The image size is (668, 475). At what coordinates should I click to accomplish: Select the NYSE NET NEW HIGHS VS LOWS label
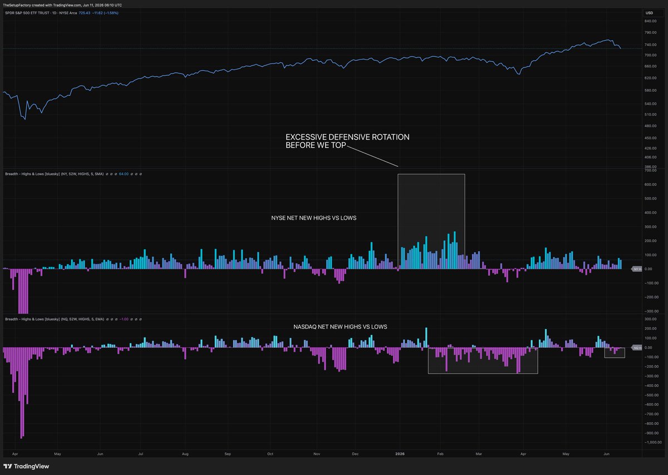tap(313, 218)
